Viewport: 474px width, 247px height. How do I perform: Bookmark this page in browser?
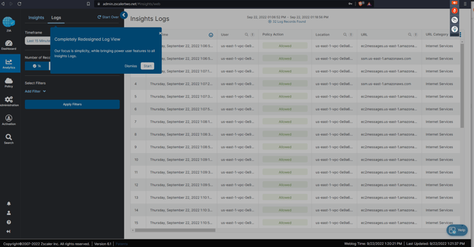point(88,4)
